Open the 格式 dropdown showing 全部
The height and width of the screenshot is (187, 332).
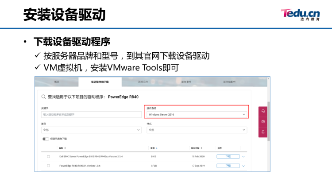tap(197, 130)
